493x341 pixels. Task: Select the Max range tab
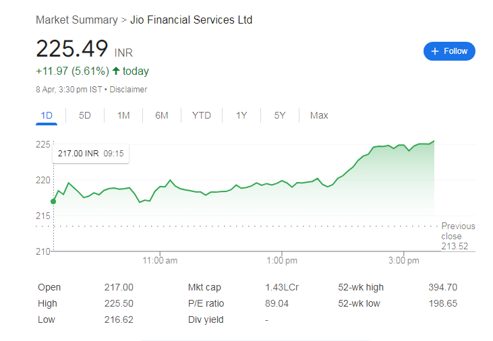pos(319,115)
